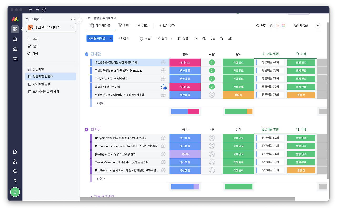Click the invite members icon

coord(15,162)
